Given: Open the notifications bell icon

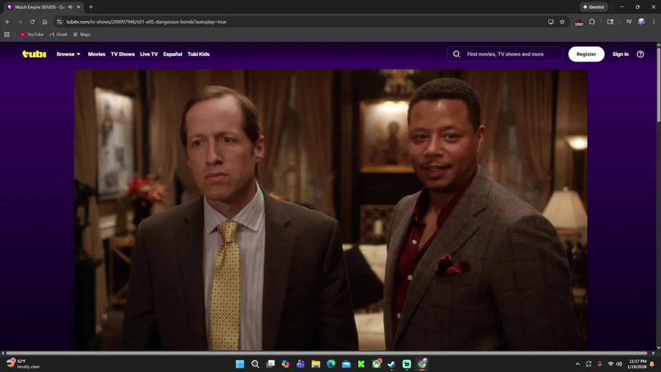Looking at the screenshot, I should coord(652,364).
